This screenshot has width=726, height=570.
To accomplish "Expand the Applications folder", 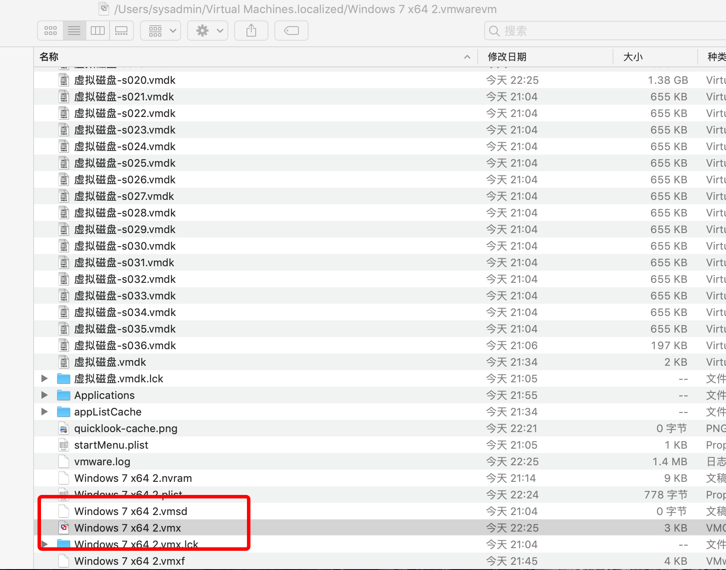I will point(45,395).
